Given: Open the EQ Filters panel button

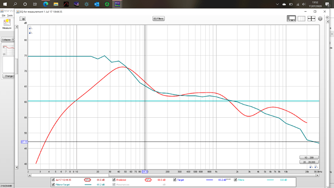Looking at the screenshot, I should coord(158,18).
